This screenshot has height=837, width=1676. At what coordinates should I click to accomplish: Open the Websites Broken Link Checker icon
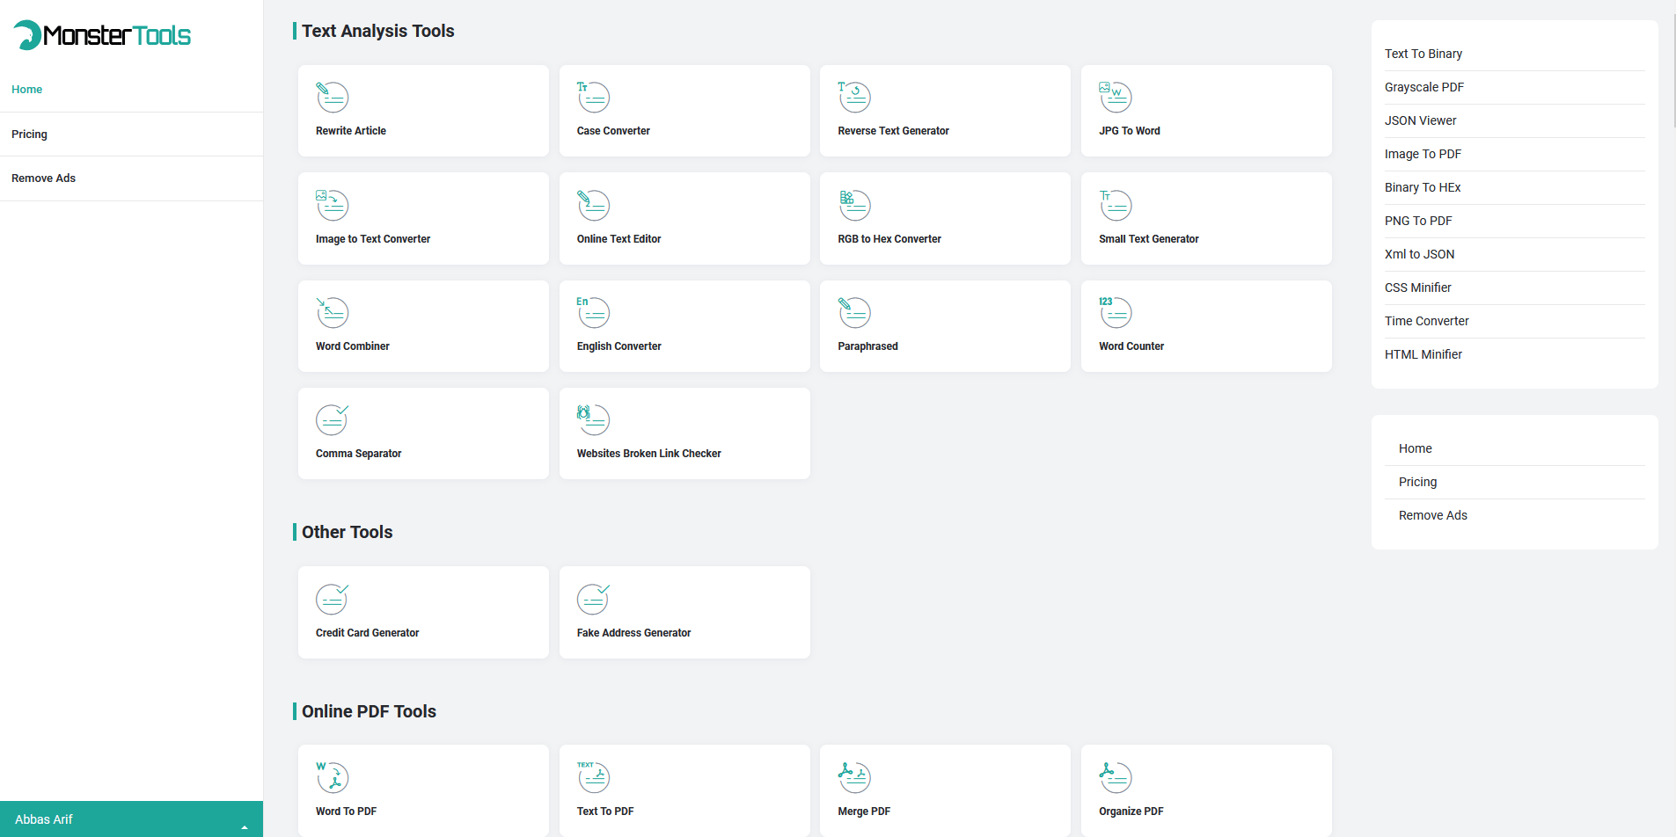tap(593, 419)
